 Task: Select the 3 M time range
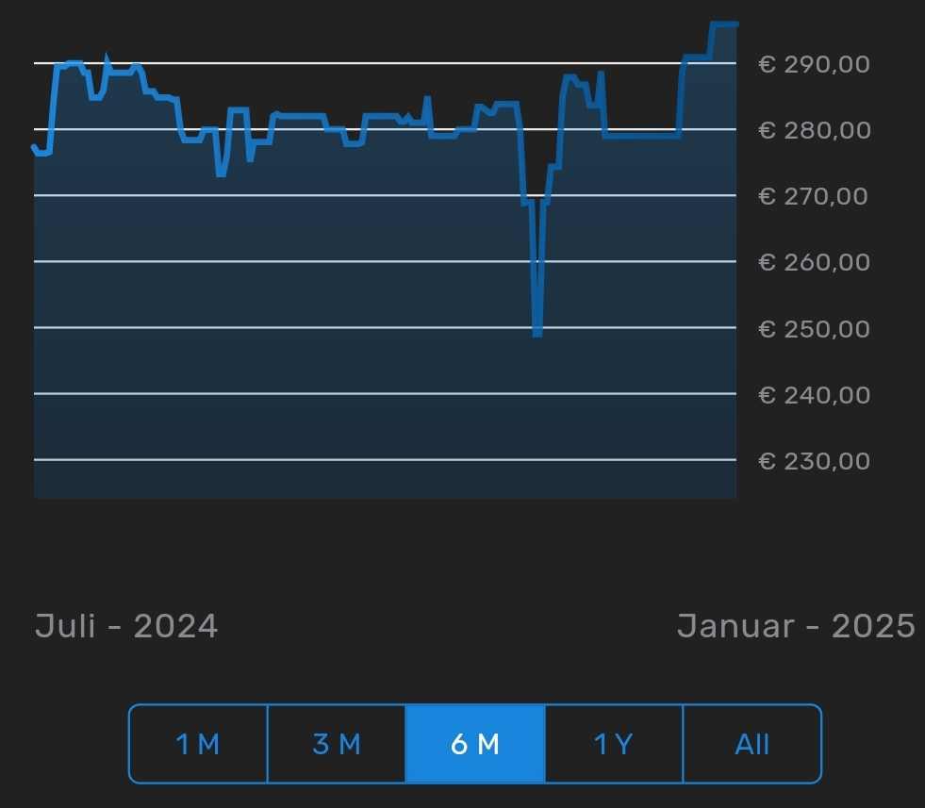pyautogui.click(x=336, y=743)
